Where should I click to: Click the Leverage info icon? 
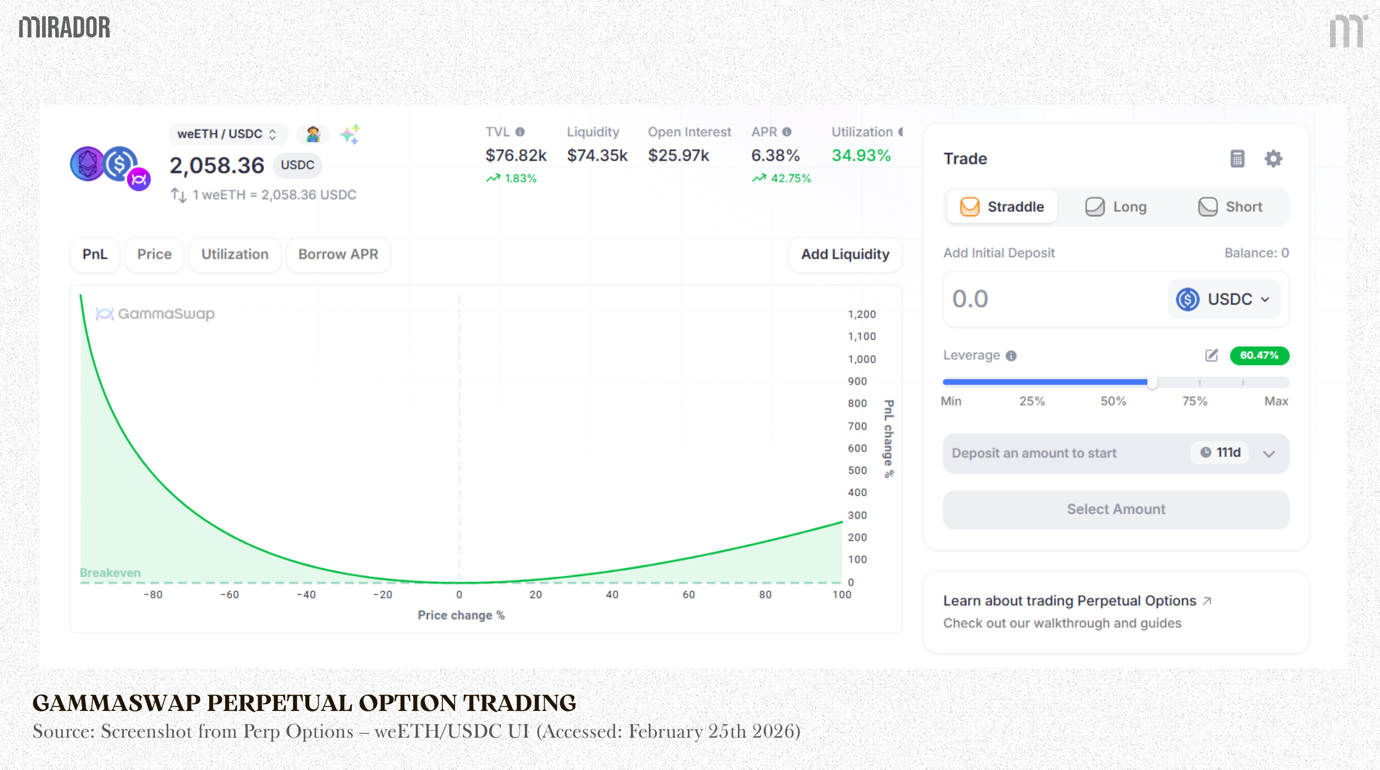[x=1011, y=356]
